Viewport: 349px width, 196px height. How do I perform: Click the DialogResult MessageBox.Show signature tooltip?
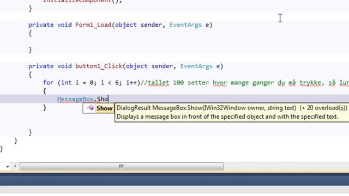coord(232,112)
